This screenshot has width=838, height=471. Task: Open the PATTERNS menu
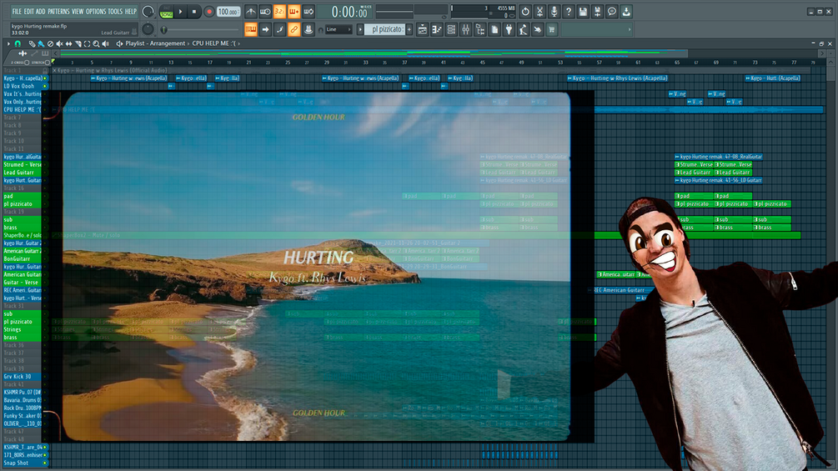(x=58, y=11)
